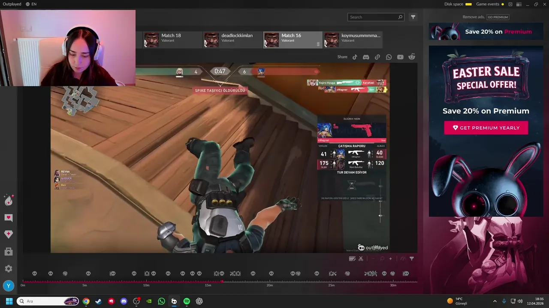Click the flame icon in left sidebar
The width and height of the screenshot is (549, 308).
9,200
